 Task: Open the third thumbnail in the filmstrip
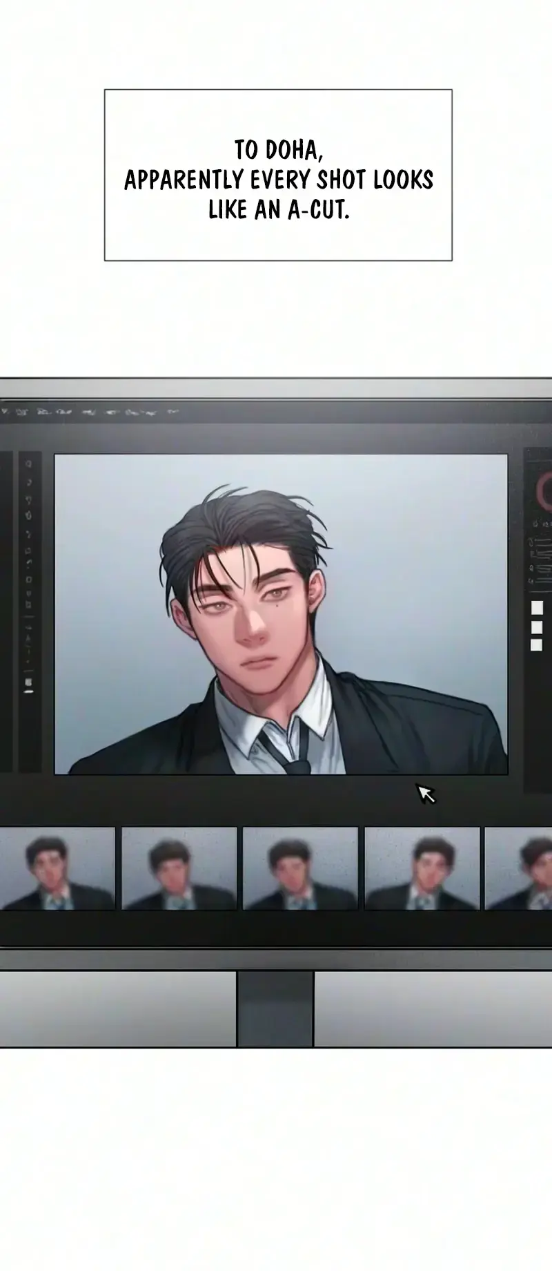(300, 868)
